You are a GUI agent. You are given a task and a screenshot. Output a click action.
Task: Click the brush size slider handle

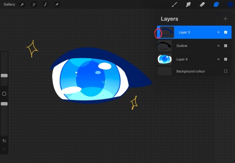tap(4, 76)
